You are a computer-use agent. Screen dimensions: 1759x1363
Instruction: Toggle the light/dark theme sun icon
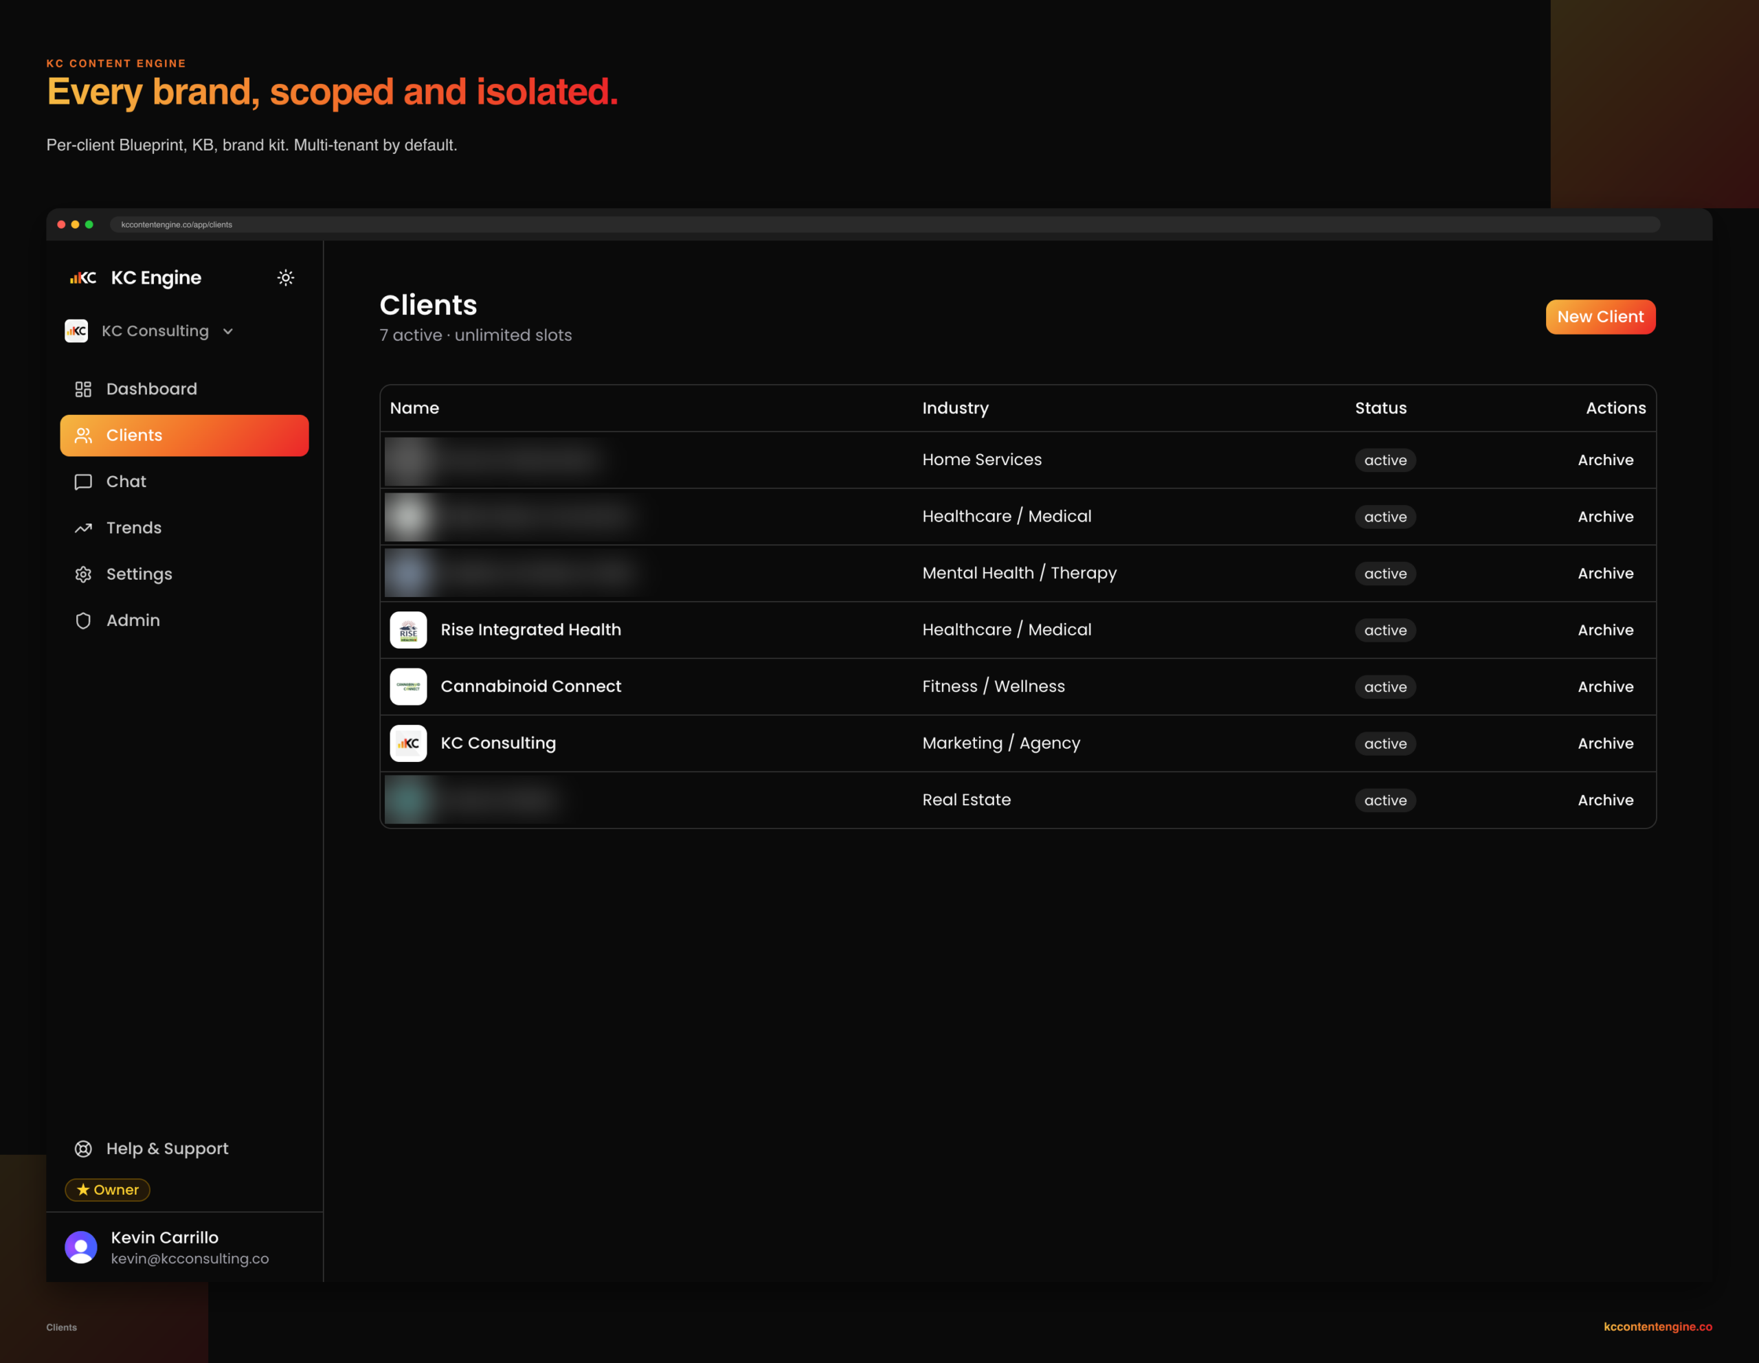[286, 278]
